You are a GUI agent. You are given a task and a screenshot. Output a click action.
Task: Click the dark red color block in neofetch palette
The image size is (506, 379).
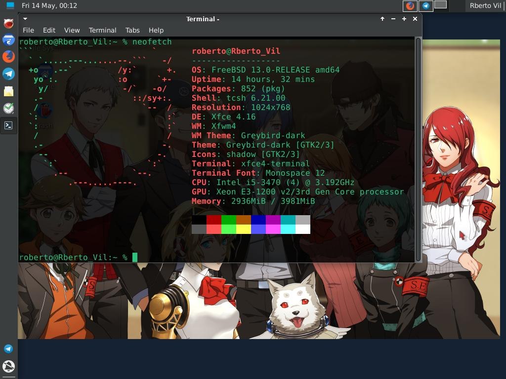[x=213, y=220]
